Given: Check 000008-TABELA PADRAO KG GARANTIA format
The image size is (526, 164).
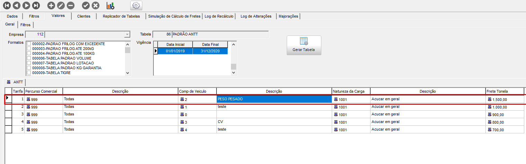Looking at the screenshot, I should pos(29,68).
